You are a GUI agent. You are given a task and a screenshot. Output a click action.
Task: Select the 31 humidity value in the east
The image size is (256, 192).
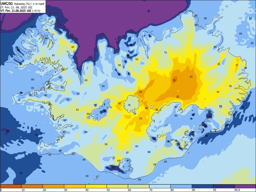pos(237,65)
